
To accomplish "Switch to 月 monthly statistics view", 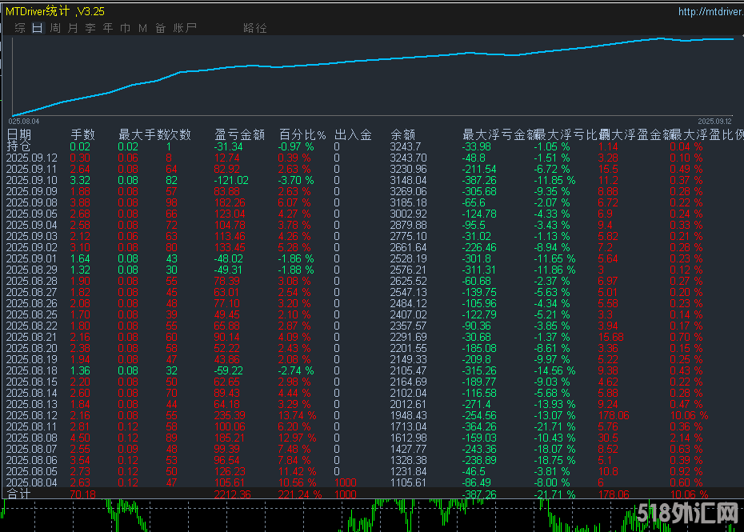I will coord(72,27).
